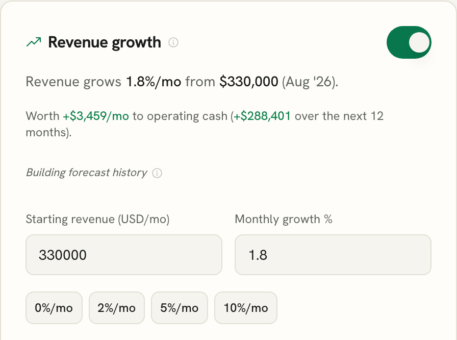Focus the Monthly growth % input field
The height and width of the screenshot is (340, 457).
tap(333, 255)
